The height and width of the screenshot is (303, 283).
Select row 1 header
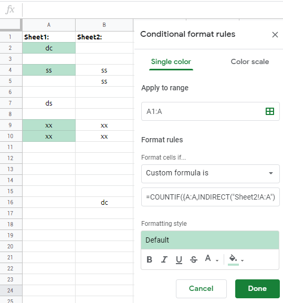coord(11,37)
